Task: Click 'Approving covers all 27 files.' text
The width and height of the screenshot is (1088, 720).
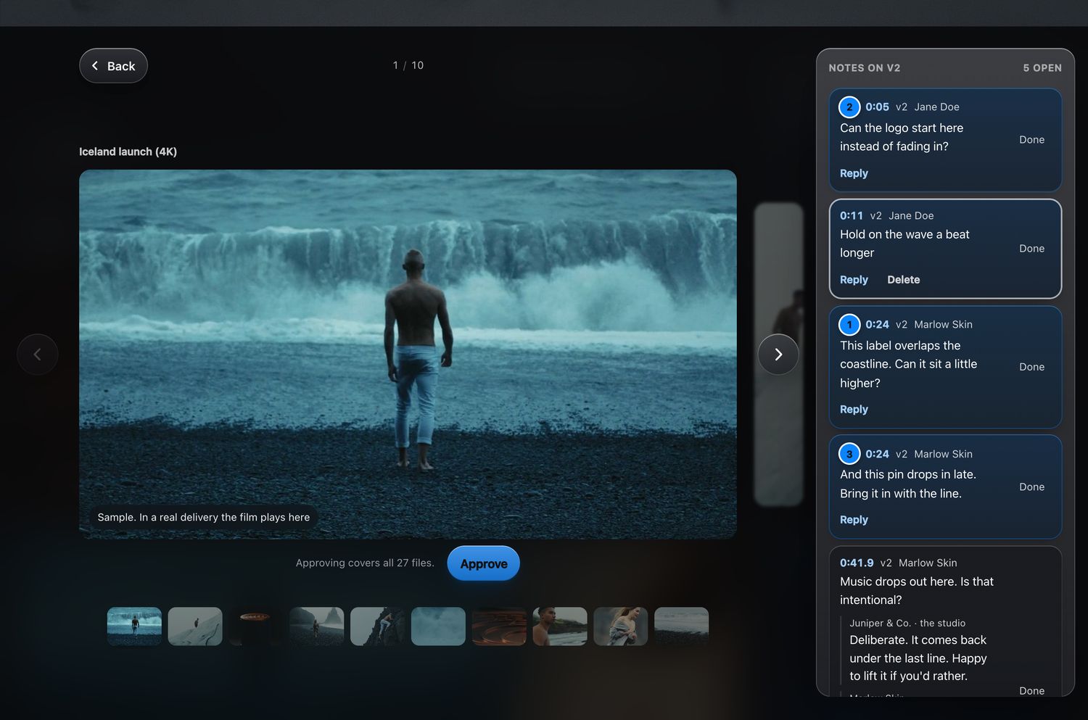Action: [x=365, y=563]
